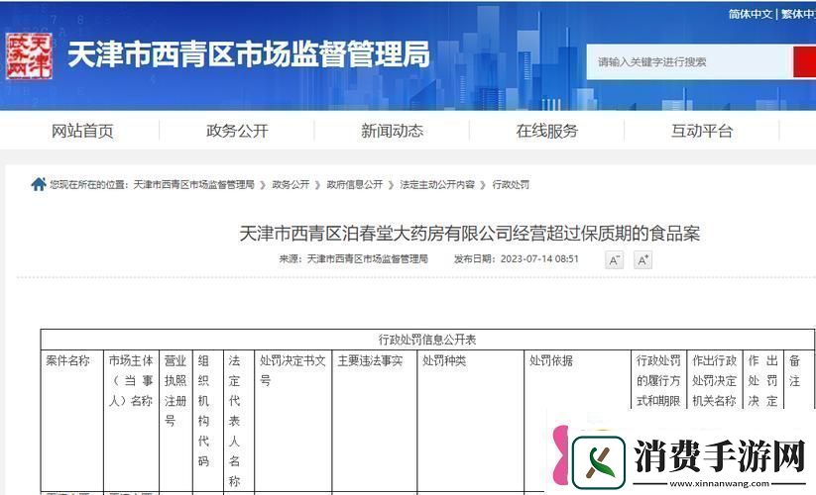Click column header 处罚种类
The width and height of the screenshot is (816, 495).
click(x=444, y=360)
